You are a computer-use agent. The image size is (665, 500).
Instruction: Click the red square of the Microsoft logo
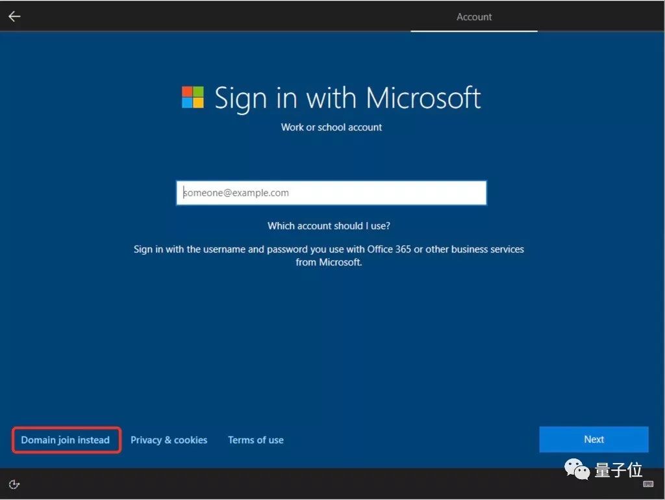coord(186,92)
